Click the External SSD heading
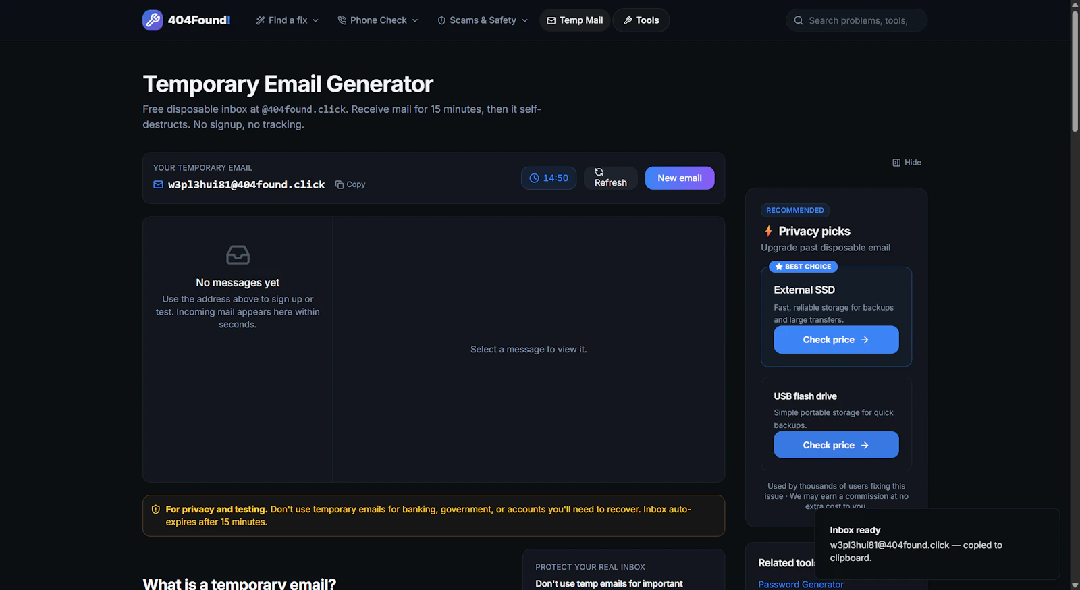 pyautogui.click(x=805, y=290)
